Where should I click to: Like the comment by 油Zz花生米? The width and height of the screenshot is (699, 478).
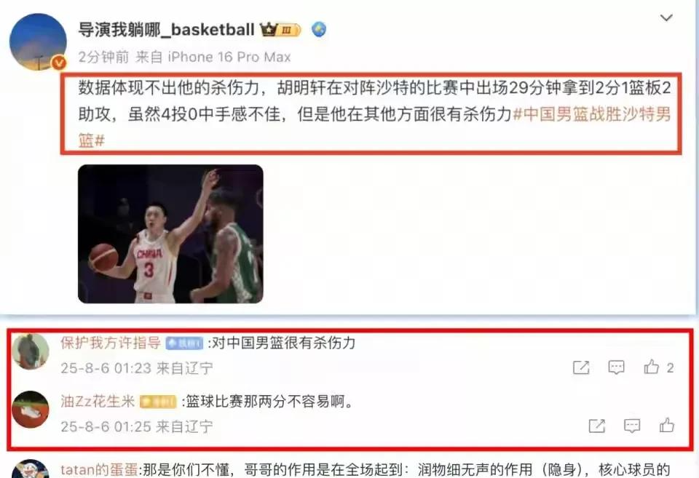[666, 426]
